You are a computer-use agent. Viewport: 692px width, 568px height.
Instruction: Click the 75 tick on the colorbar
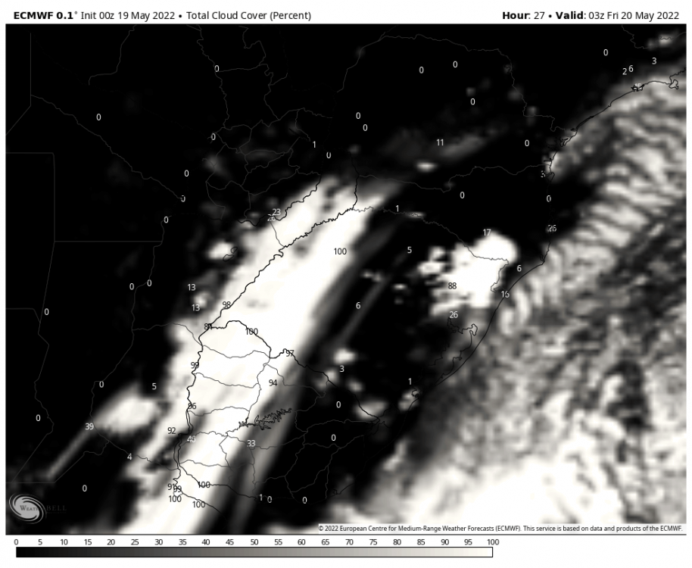tap(372, 542)
